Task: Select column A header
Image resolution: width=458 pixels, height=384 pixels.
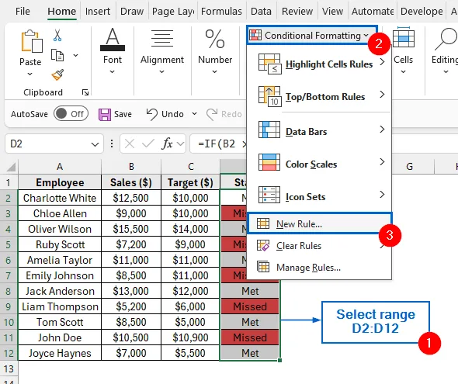Action: (x=60, y=167)
